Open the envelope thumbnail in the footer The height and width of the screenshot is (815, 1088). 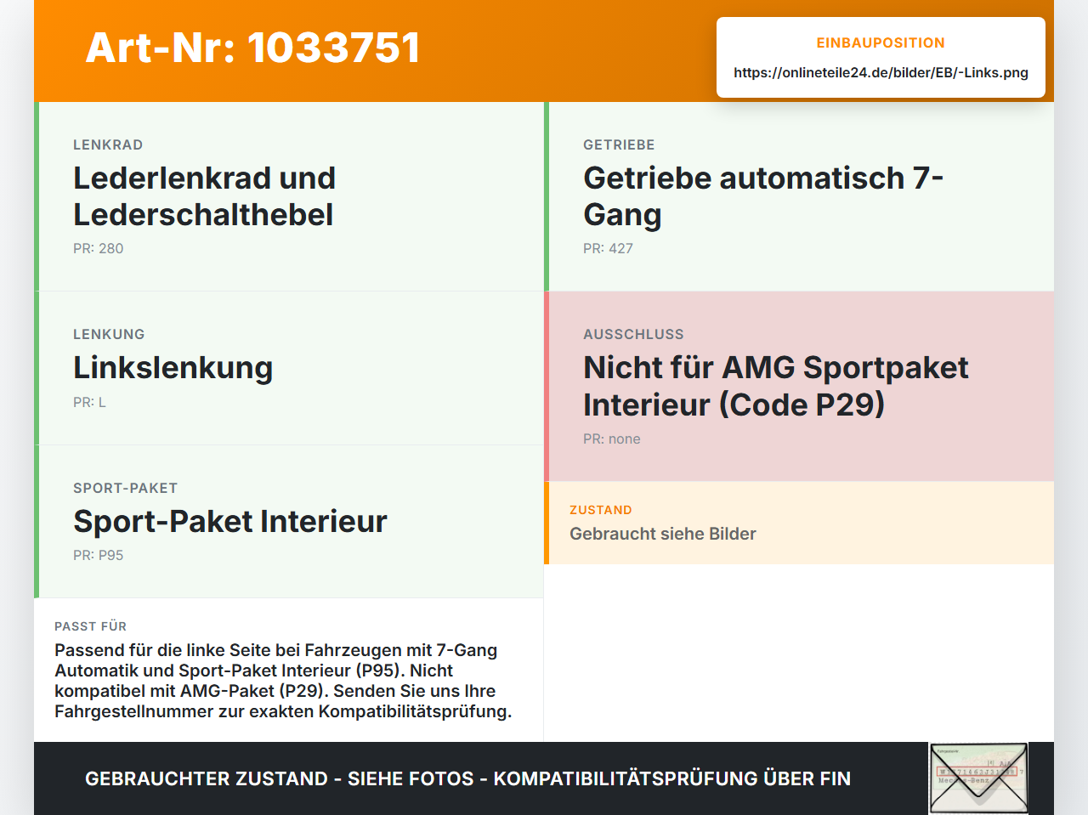(x=978, y=778)
